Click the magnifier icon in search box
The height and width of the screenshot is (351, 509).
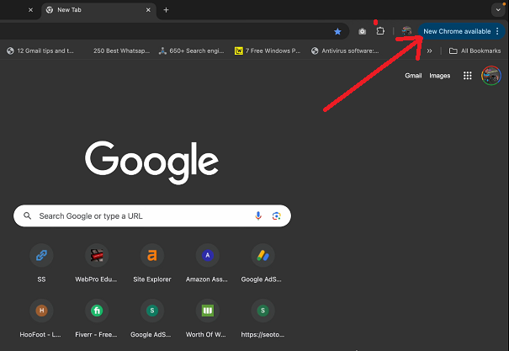(28, 216)
